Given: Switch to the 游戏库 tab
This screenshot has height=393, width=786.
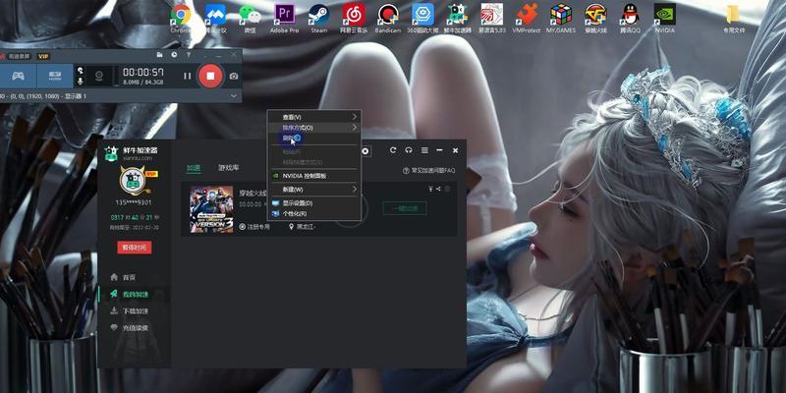Looking at the screenshot, I should coord(229,168).
